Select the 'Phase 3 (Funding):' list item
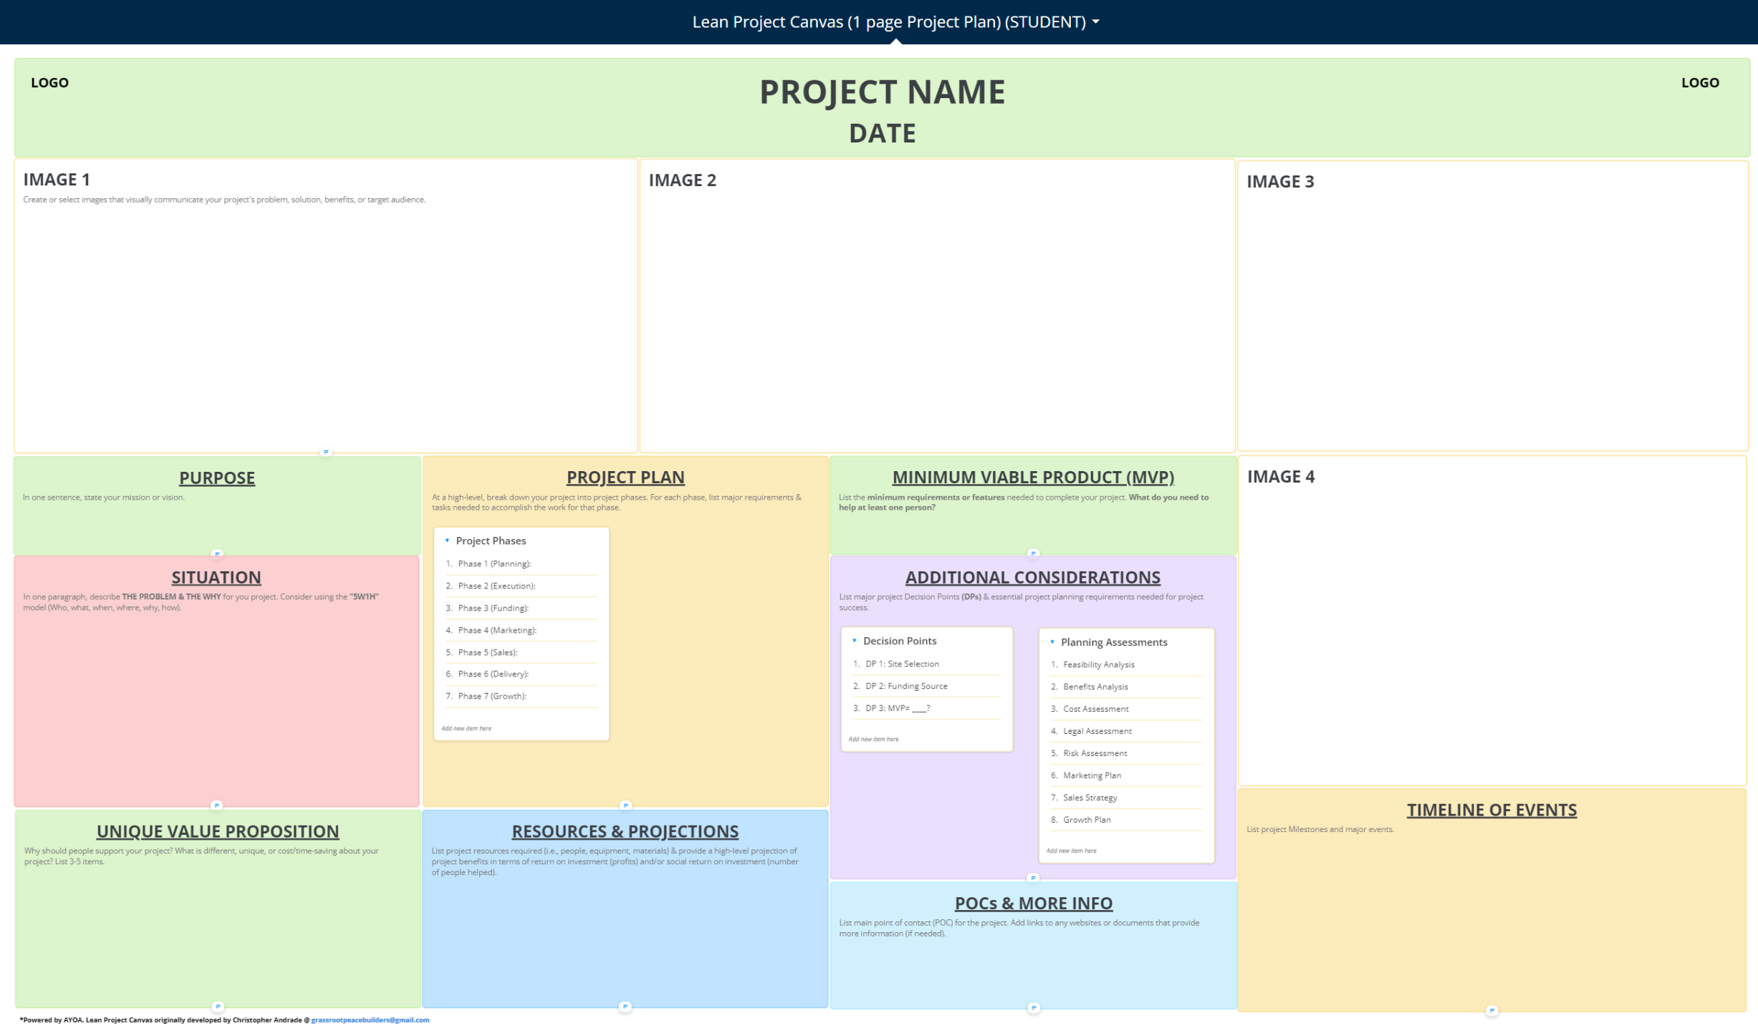1758x1031 pixels. [493, 608]
